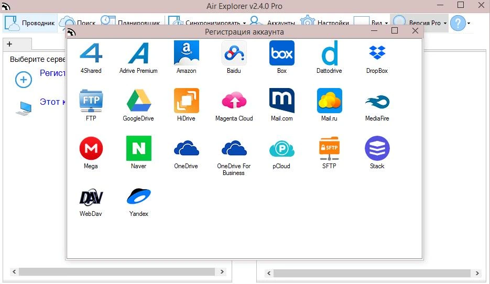Screen dimensions: 490x284
Task: Open the Поиск search tool
Action: (x=78, y=23)
